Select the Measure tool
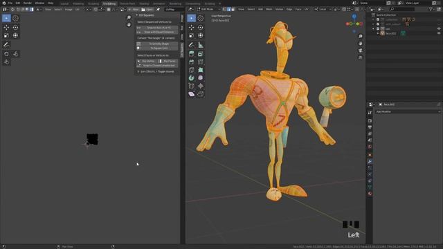The width and height of the screenshot is (443, 249). [200, 44]
